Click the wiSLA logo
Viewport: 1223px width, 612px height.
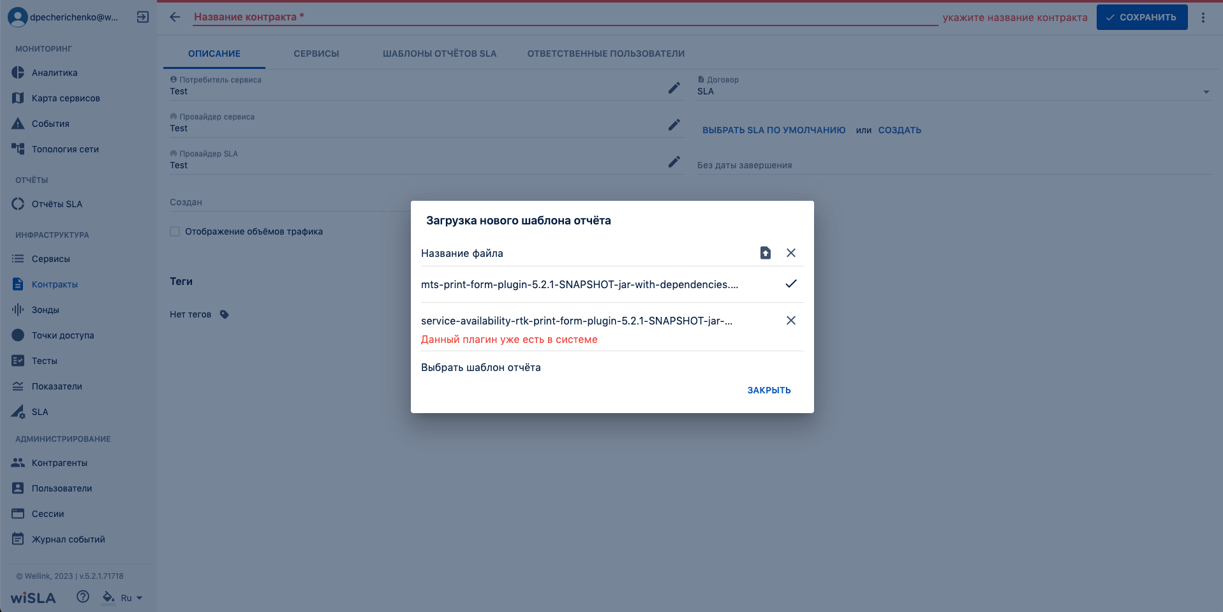click(33, 598)
